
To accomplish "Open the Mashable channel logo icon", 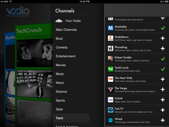I will pyautogui.click(x=111, y=28).
